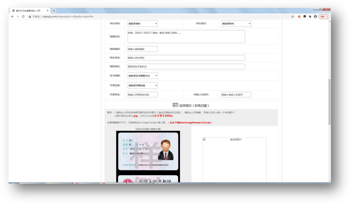
Task: Click the page's vertical scrollbar thumb
Action: pos(329,93)
